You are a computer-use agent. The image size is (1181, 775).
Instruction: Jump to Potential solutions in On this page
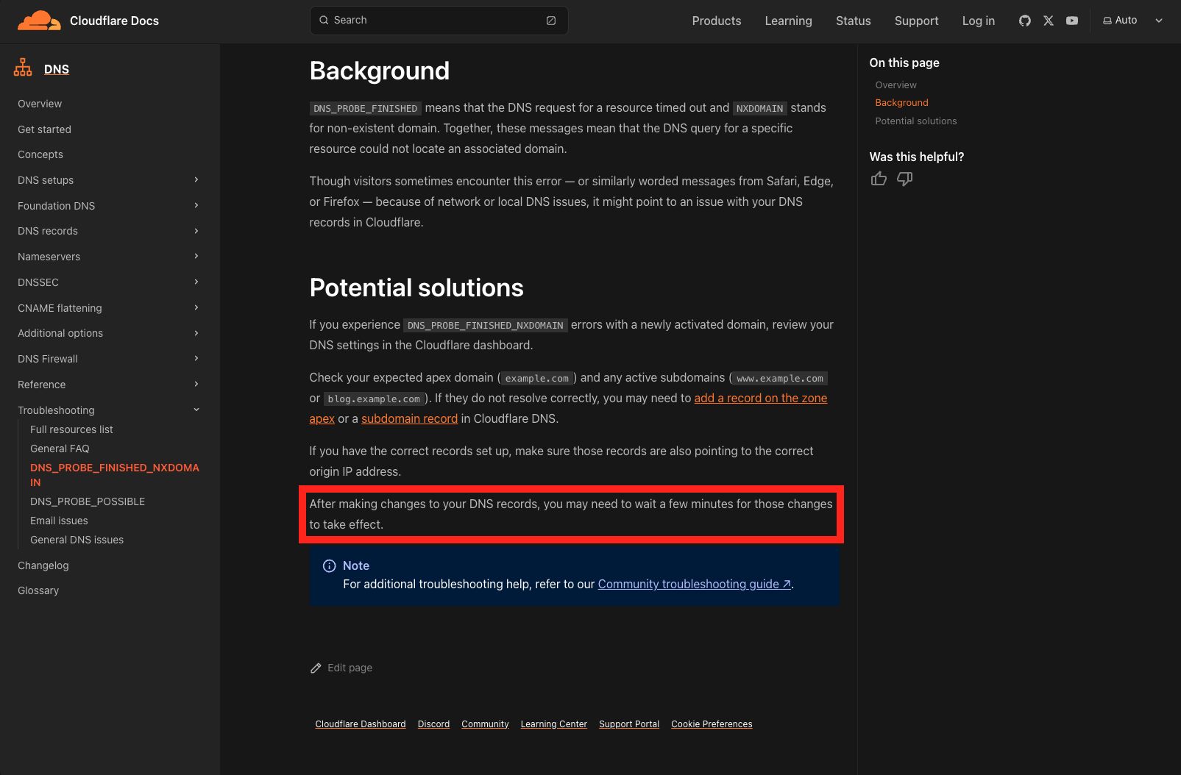click(916, 121)
